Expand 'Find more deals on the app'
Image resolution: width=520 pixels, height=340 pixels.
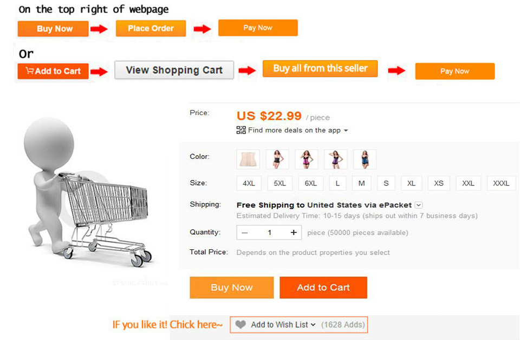point(346,131)
